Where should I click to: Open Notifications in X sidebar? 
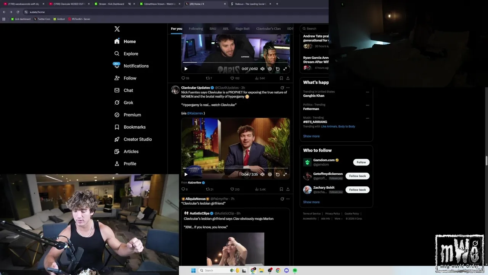(x=132, y=66)
